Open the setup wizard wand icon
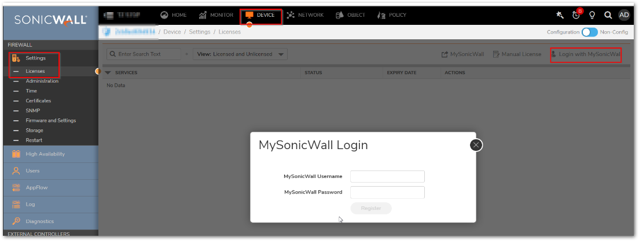Screen dimensions: 639x241 (x=560, y=16)
